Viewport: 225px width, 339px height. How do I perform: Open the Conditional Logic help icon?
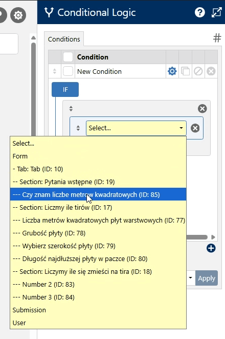(x=199, y=12)
